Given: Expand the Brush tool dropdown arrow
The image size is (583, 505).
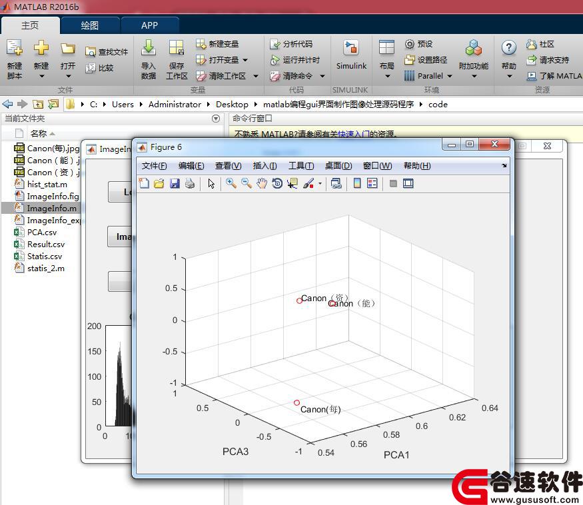Looking at the screenshot, I should tap(320, 184).
